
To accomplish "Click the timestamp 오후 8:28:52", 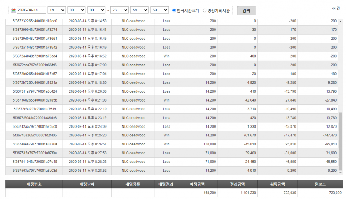I will click(x=97, y=171).
